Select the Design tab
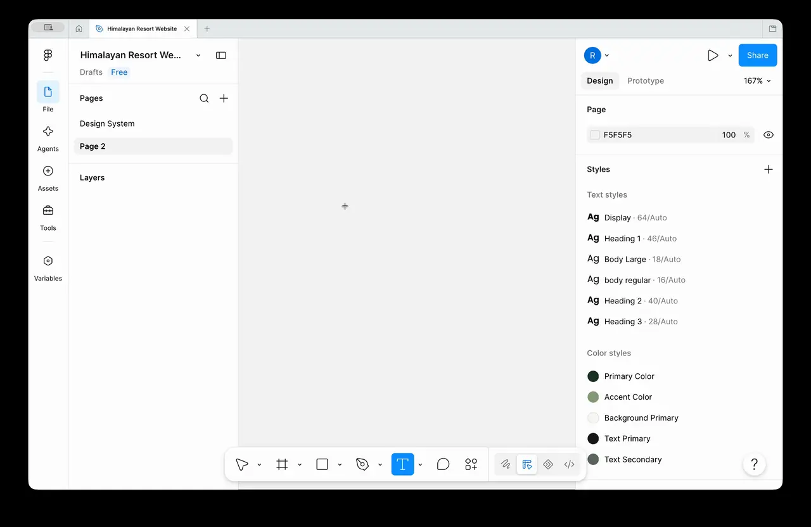Screen dimensions: 811x527 pos(599,80)
